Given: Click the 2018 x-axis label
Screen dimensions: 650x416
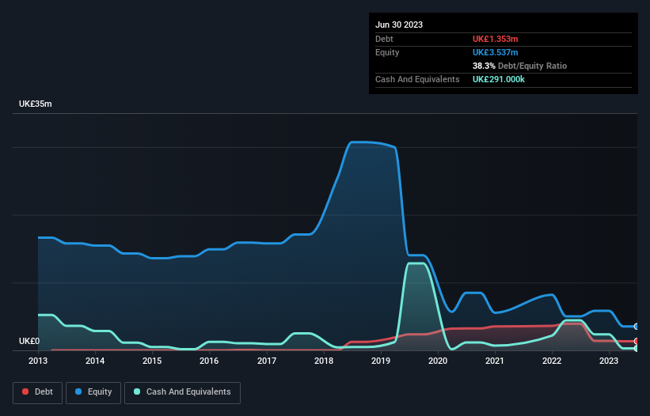Looking at the screenshot, I should pos(324,361).
